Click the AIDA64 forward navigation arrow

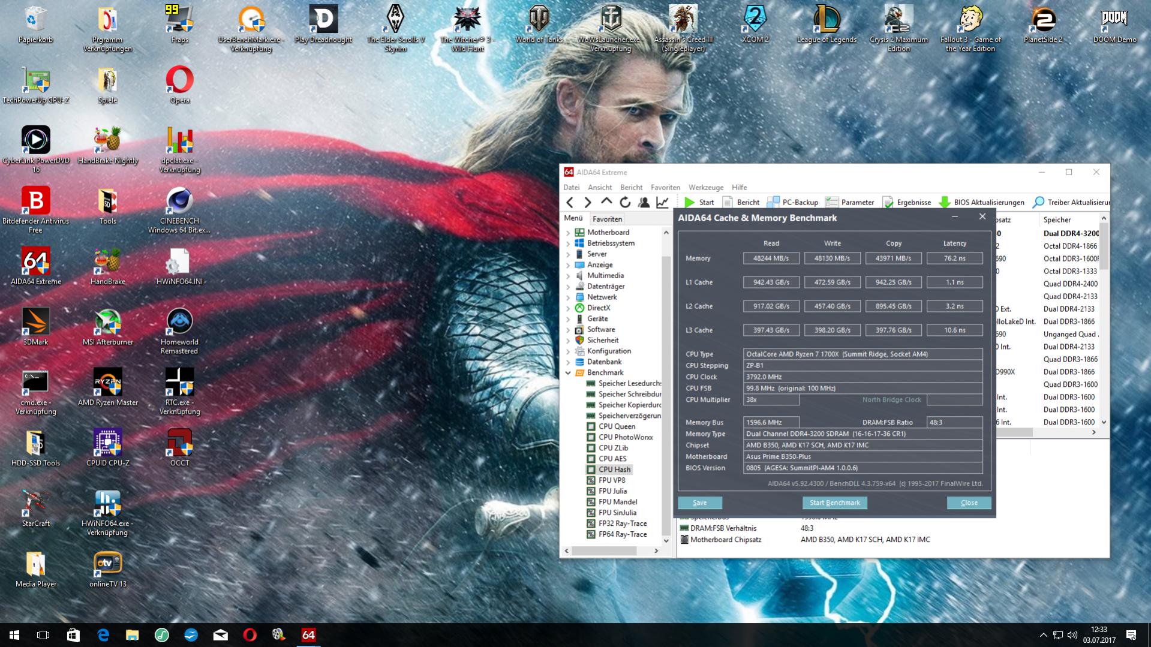click(588, 203)
